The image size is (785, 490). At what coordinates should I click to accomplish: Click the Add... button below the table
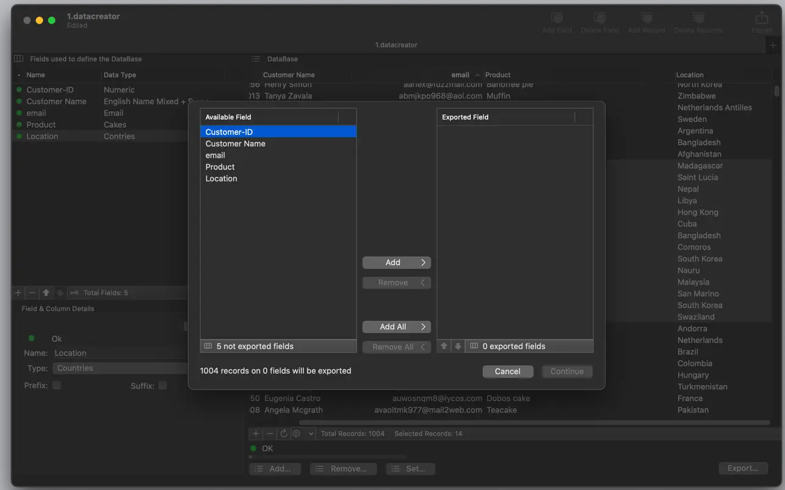pos(275,469)
